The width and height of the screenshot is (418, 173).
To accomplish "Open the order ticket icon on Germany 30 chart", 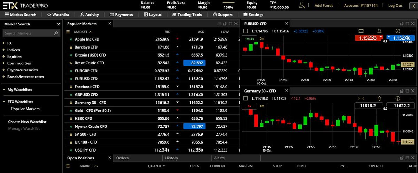I will point(361,98).
